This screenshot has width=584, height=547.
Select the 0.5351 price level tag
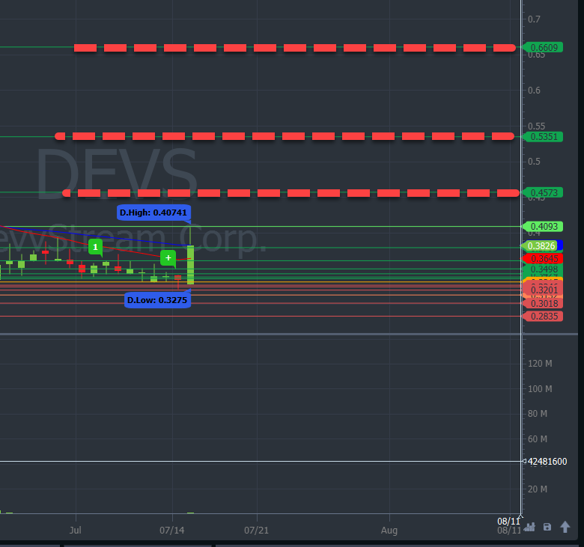(x=543, y=137)
